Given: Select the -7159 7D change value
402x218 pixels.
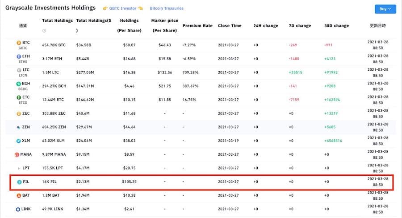Looking at the screenshot, I should coord(294,100).
